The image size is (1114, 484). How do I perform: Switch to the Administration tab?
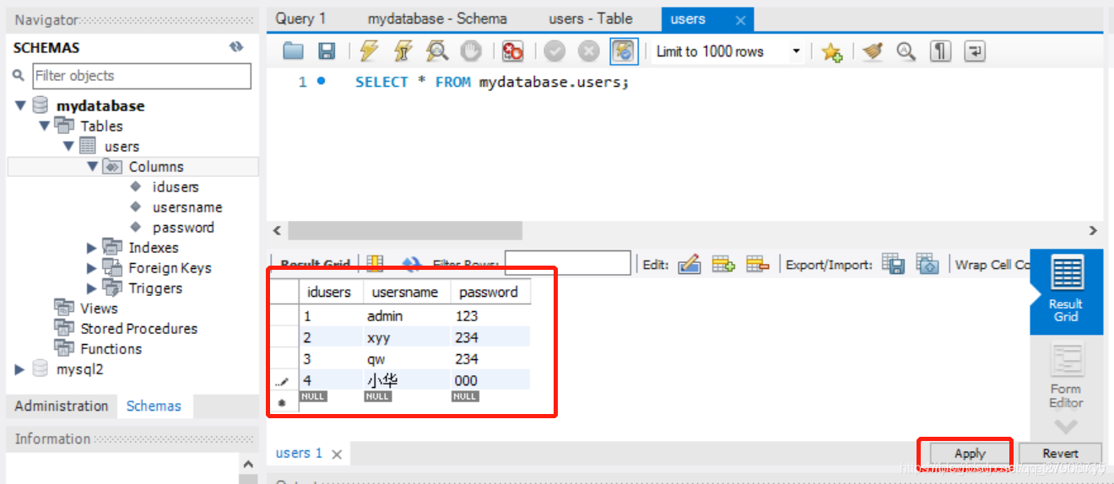[x=62, y=406]
